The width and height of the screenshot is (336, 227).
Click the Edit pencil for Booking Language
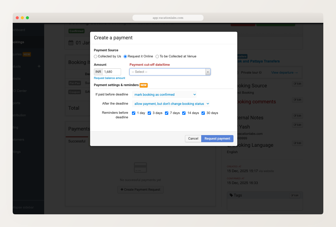(297, 143)
